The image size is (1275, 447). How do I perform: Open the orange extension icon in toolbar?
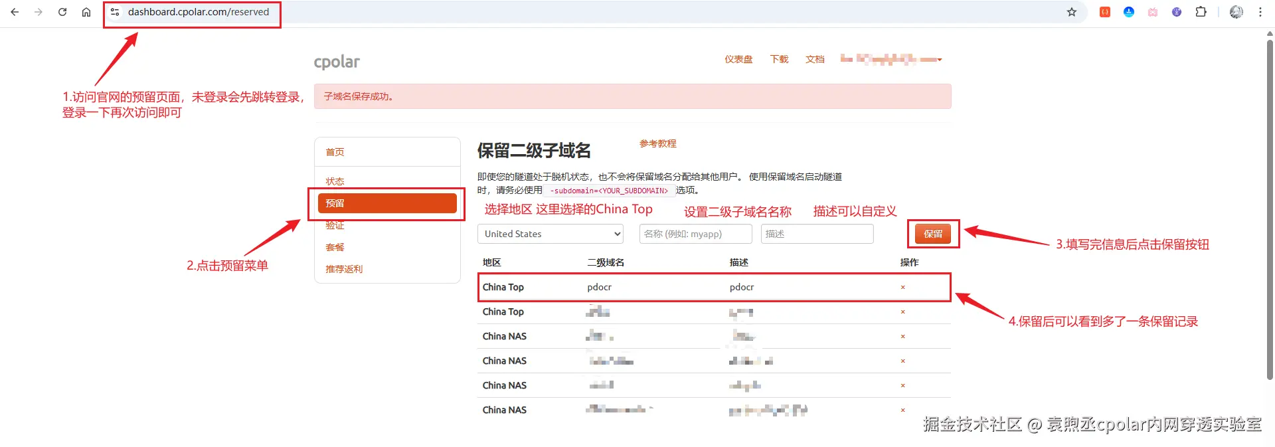point(1105,12)
